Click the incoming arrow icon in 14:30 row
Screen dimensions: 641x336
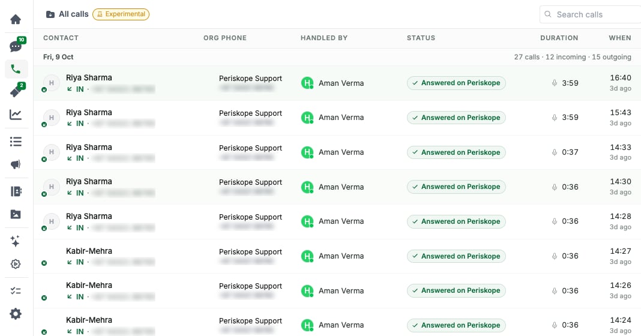[70, 193]
